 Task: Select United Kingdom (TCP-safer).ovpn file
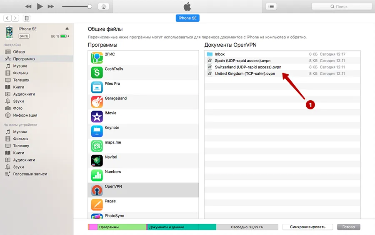click(x=282, y=73)
